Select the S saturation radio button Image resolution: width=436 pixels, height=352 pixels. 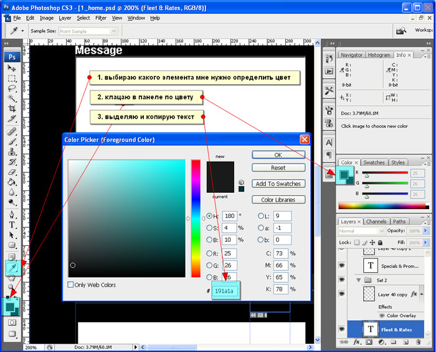click(x=209, y=228)
